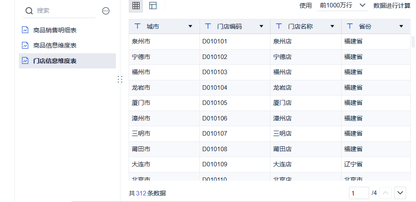
Task: Click text type icon on 省份 column
Action: [x=350, y=26]
